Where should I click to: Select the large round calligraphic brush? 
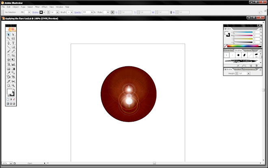pyautogui.click(x=238, y=55)
